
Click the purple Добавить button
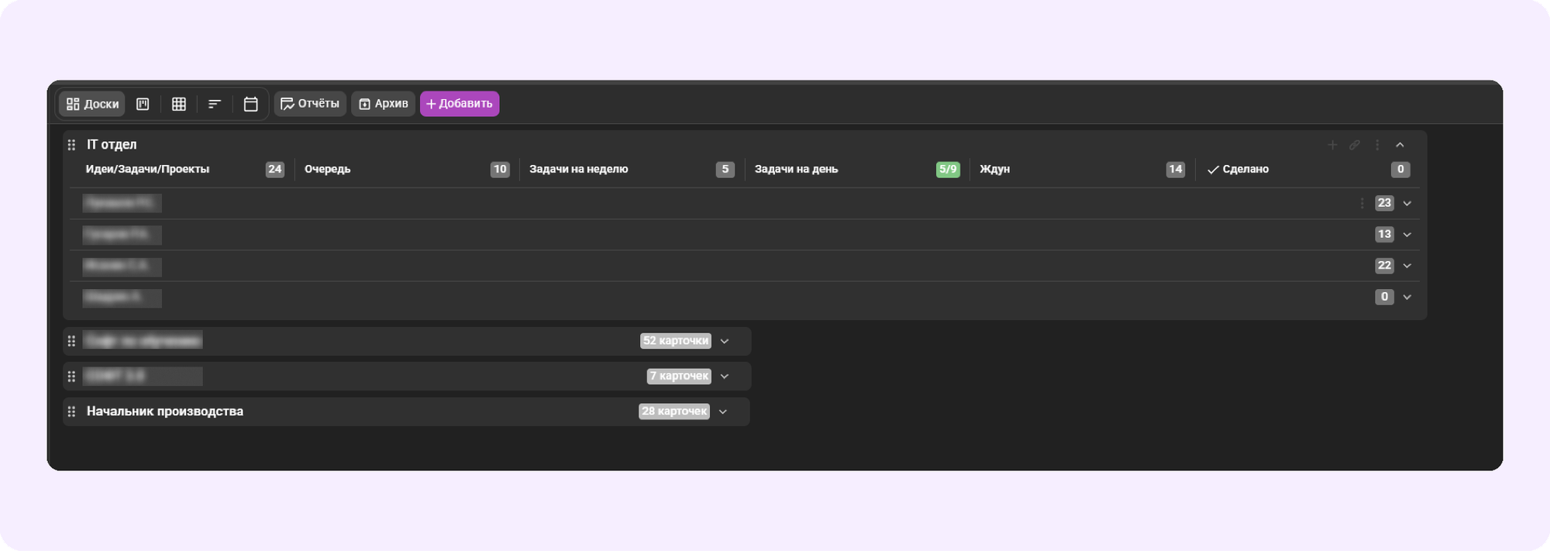pyautogui.click(x=460, y=104)
